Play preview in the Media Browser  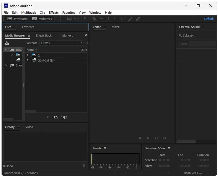pos(48,117)
